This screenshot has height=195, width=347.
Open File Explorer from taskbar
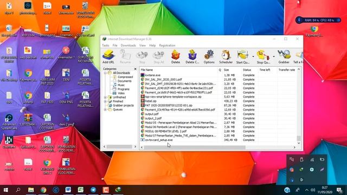point(31,190)
